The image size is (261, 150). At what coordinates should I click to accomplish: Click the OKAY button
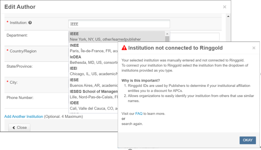pos(248,140)
